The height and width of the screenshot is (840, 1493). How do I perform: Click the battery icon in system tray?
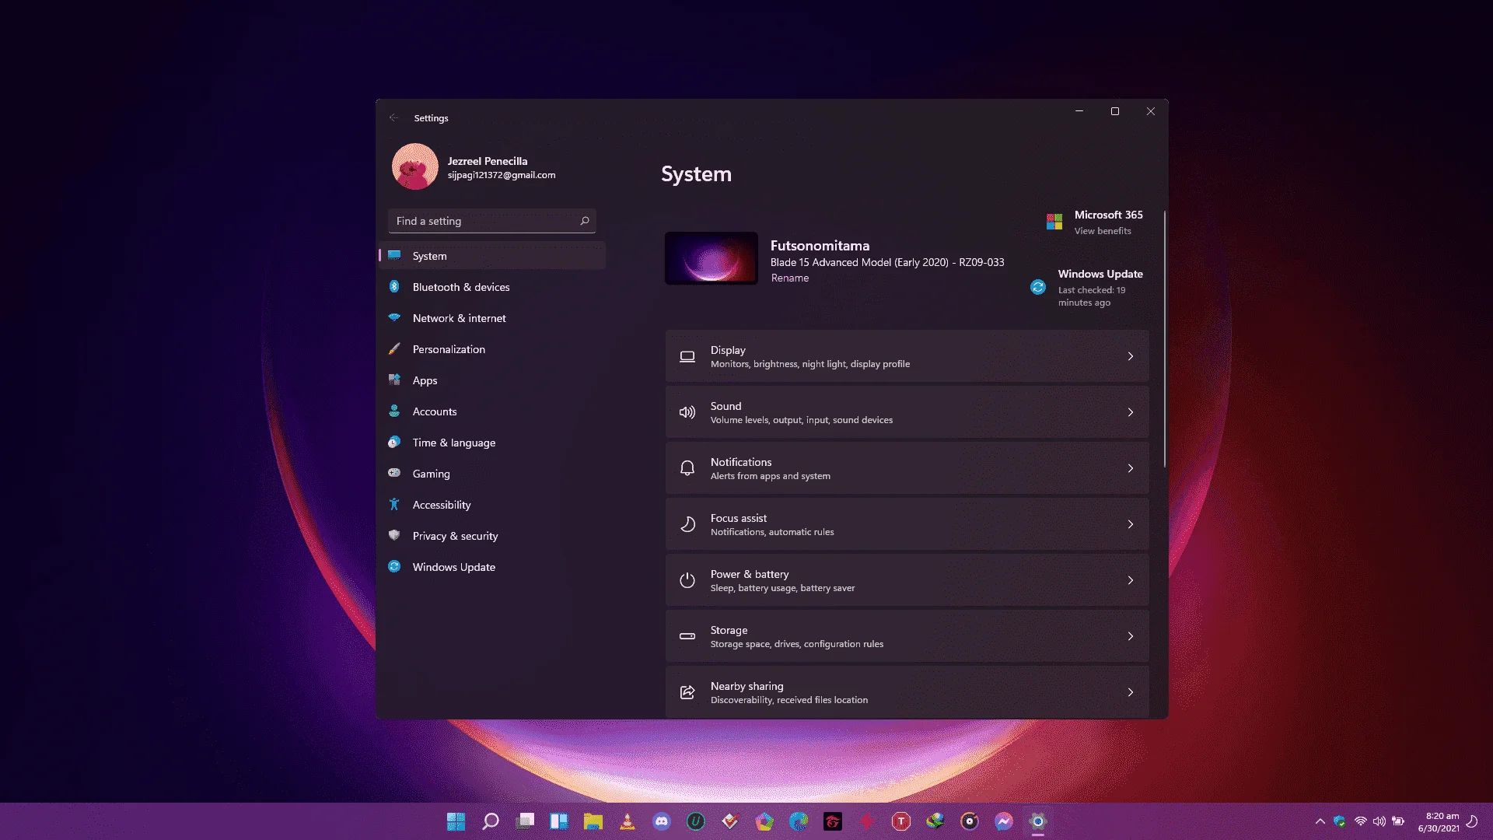coord(1398,821)
